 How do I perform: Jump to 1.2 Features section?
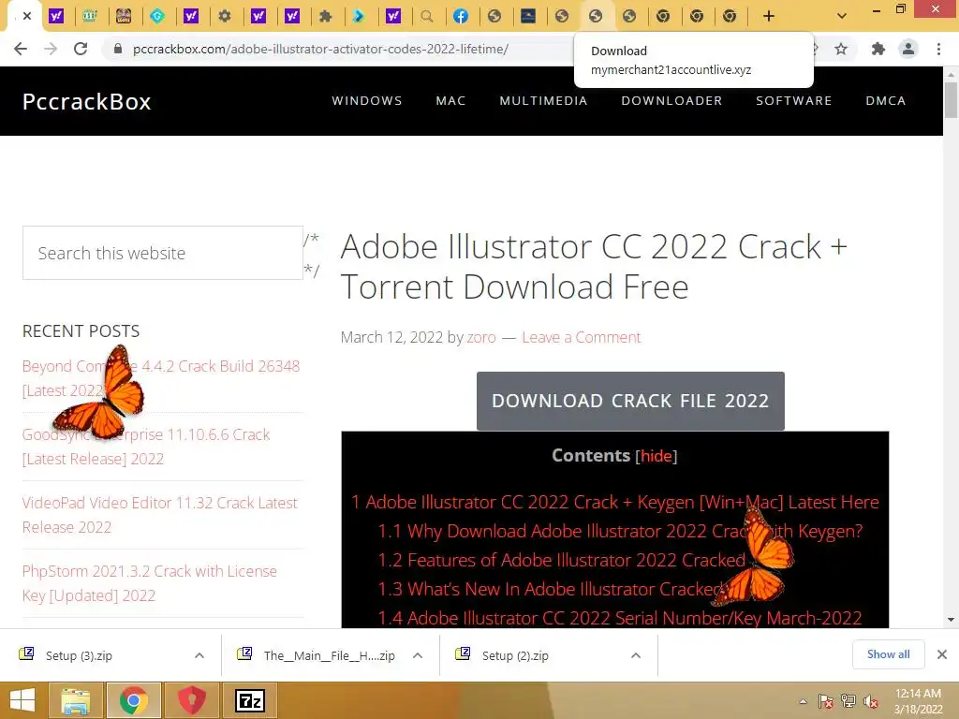(x=562, y=560)
